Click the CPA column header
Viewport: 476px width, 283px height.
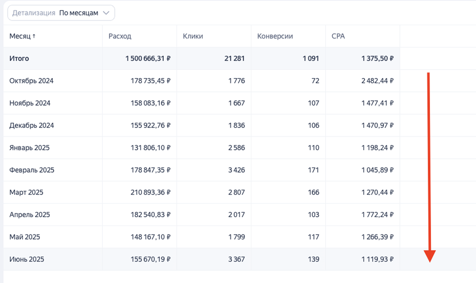[338, 36]
